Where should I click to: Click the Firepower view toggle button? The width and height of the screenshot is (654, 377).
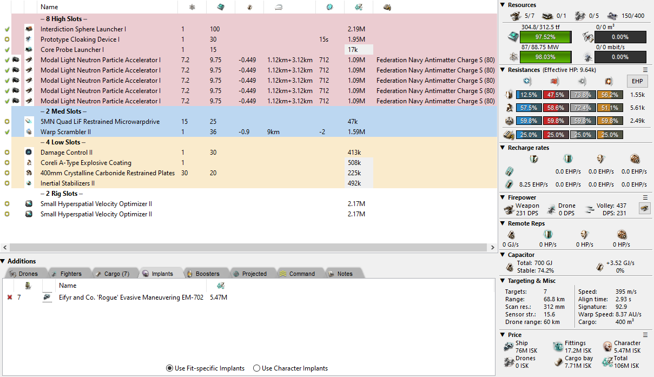click(644, 208)
